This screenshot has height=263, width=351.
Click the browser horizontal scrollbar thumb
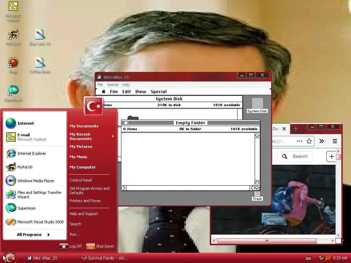point(267,241)
